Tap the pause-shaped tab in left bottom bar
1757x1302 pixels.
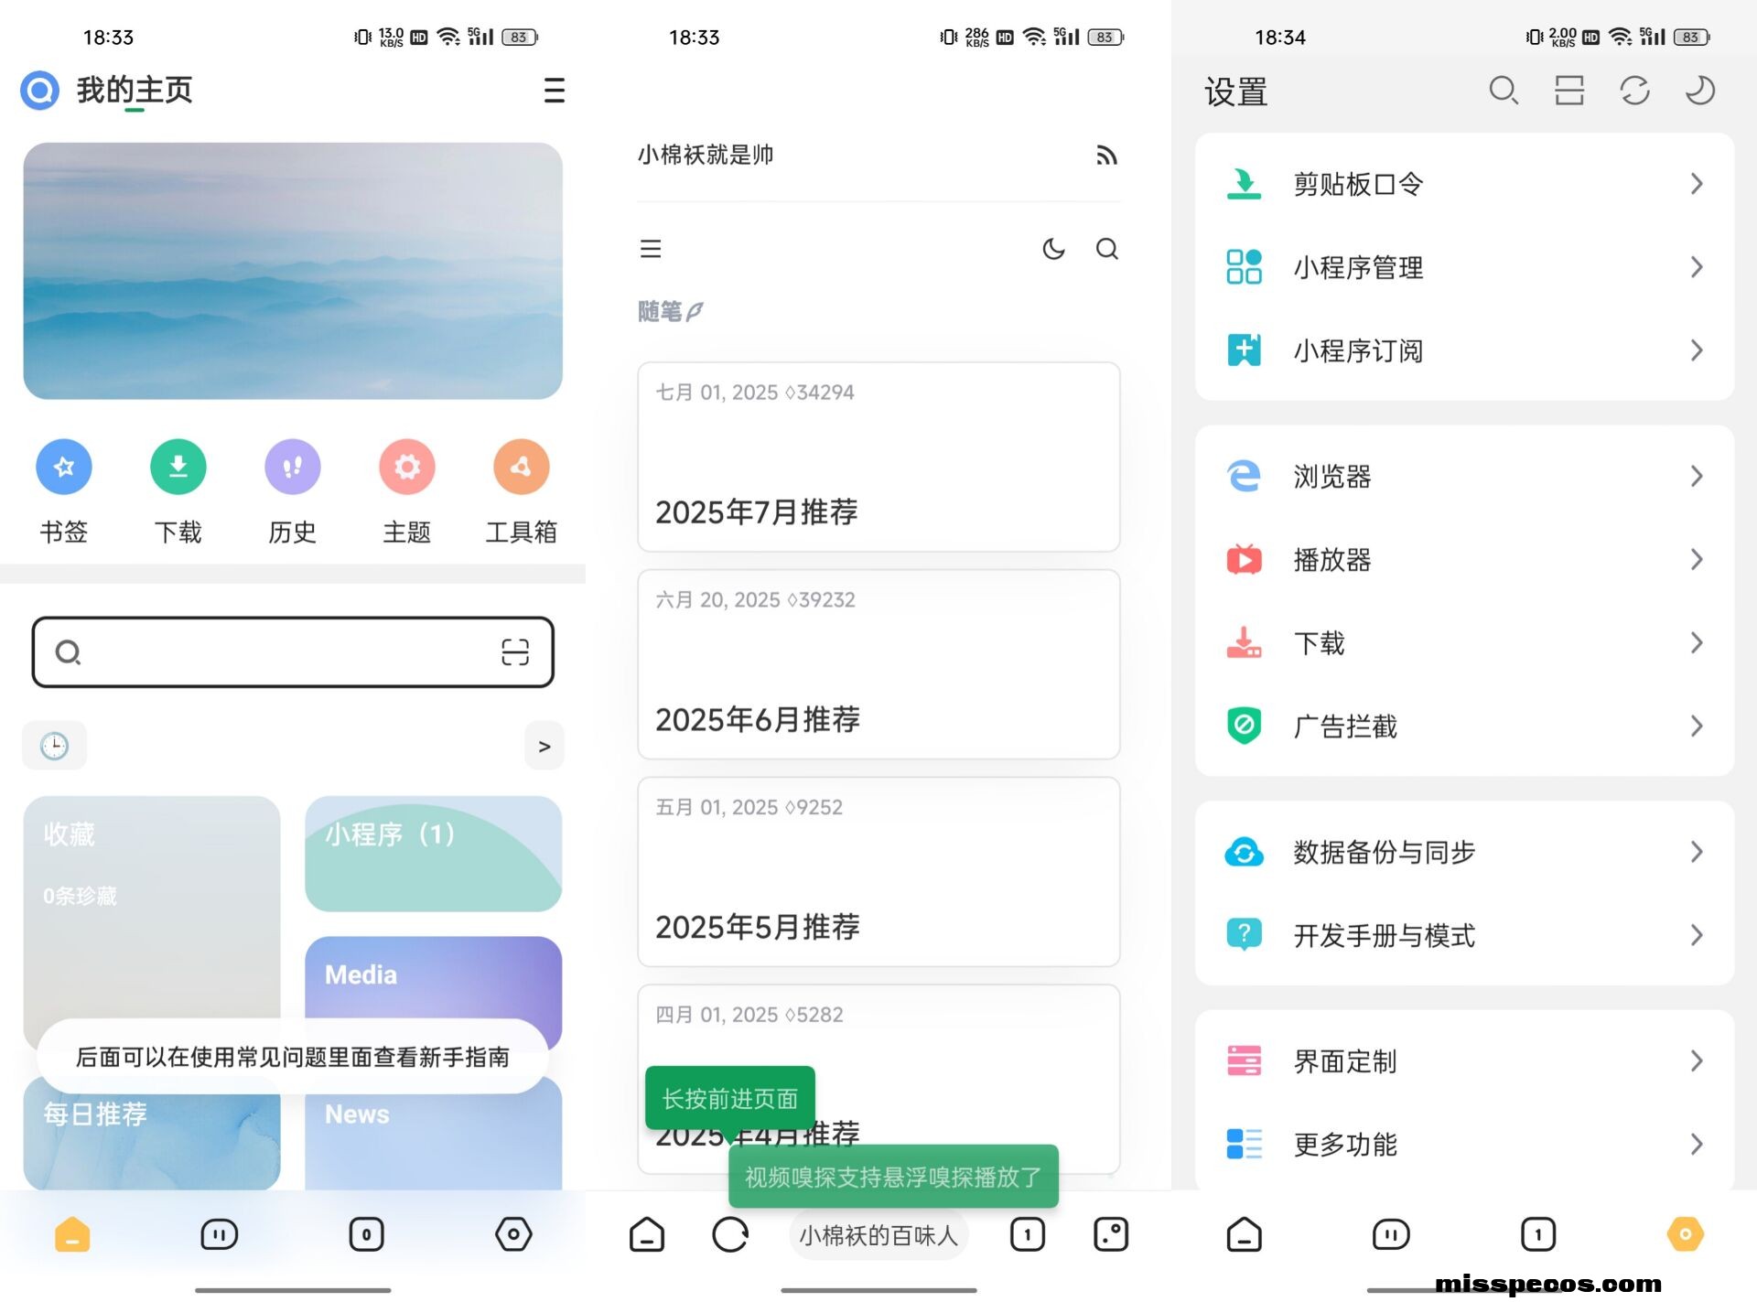click(220, 1234)
